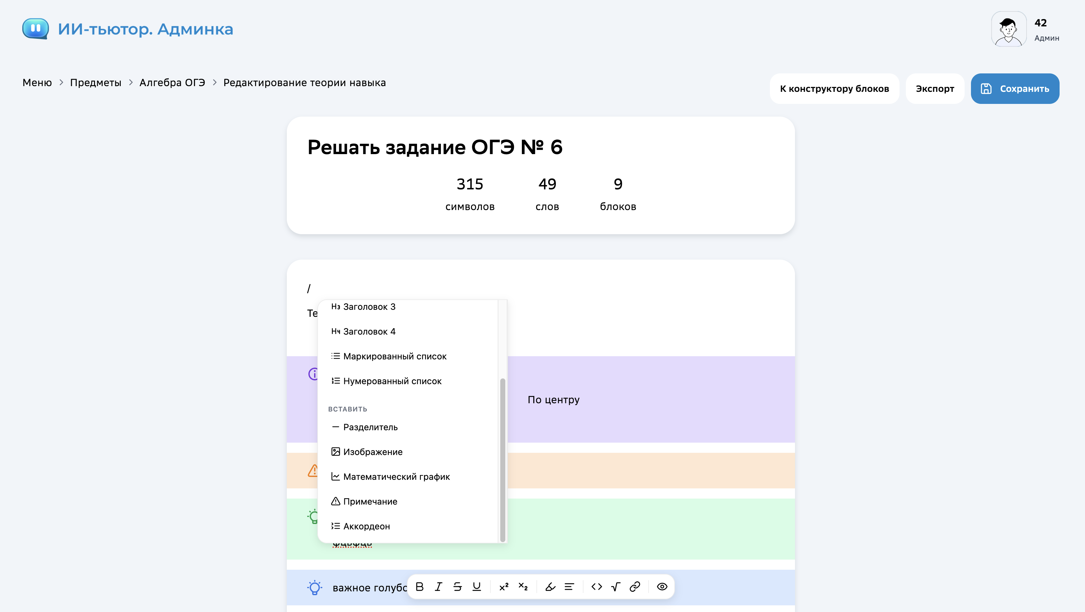Pick Заголовок 4 in slash menu
Screen dimensions: 1085x612
coord(369,331)
